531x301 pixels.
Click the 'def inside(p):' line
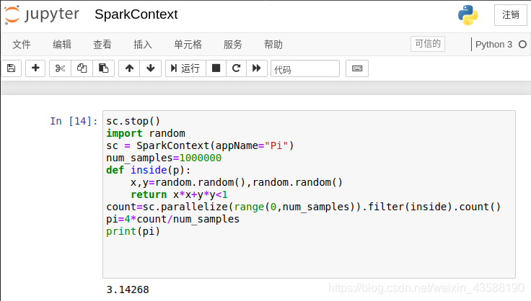coord(149,170)
